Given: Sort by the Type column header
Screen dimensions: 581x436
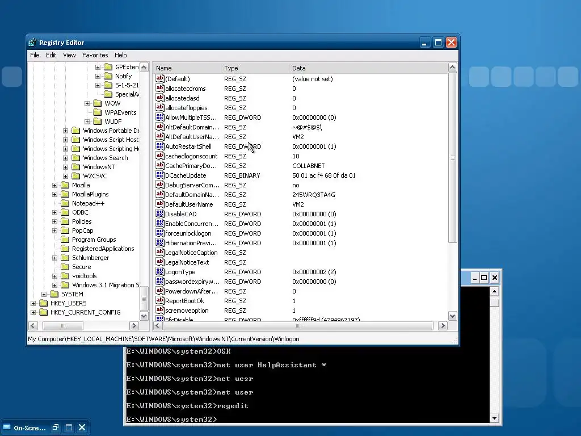Looking at the screenshot, I should (x=255, y=68).
